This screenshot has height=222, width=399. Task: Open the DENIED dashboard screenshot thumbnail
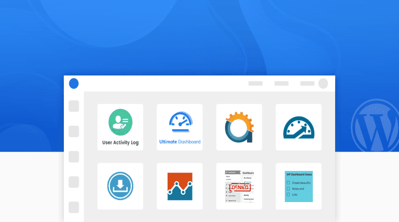pyautogui.click(x=239, y=187)
